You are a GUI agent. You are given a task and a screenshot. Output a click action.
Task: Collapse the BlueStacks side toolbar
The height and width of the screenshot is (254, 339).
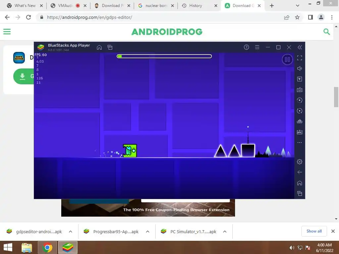tap(300, 47)
